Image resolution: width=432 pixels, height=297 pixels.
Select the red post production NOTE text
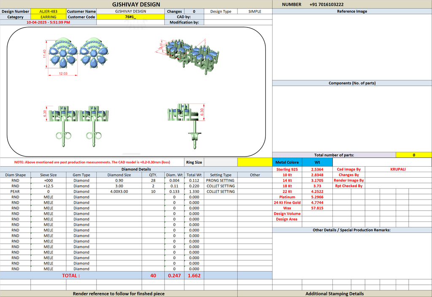coord(92,162)
